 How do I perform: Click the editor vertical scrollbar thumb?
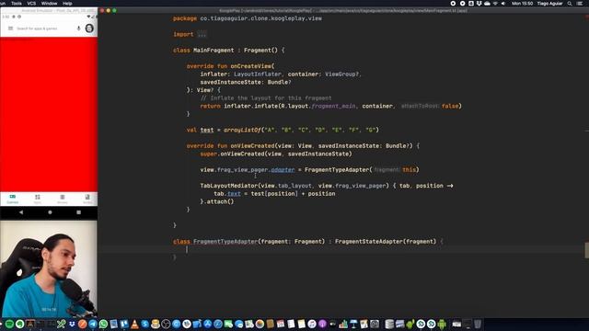[586, 250]
